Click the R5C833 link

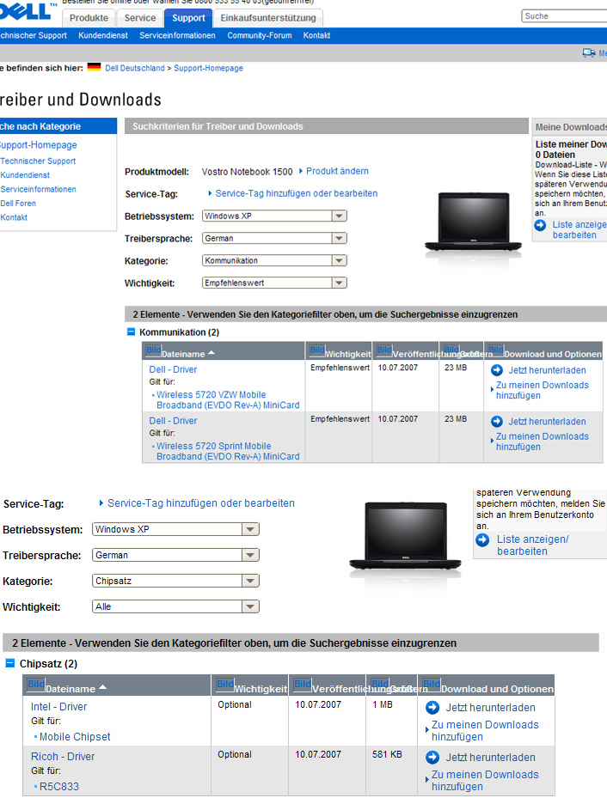pos(59,787)
